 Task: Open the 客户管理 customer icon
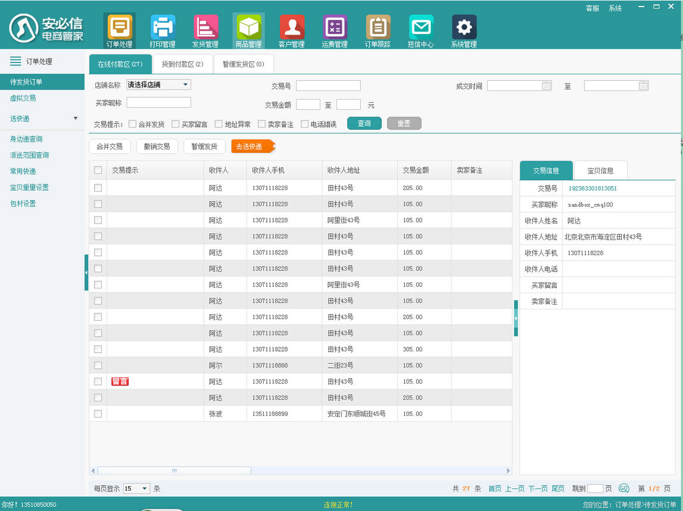coord(291,28)
